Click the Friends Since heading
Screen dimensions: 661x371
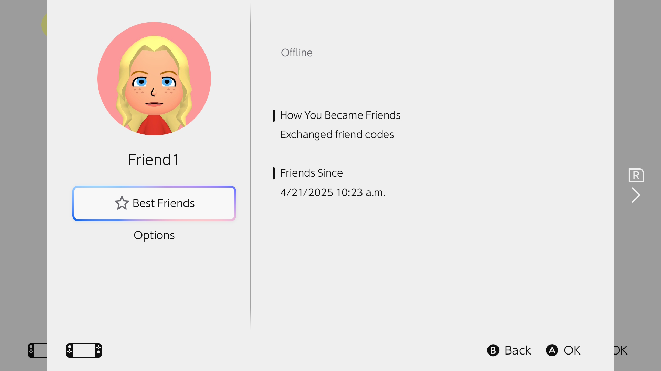pos(312,173)
